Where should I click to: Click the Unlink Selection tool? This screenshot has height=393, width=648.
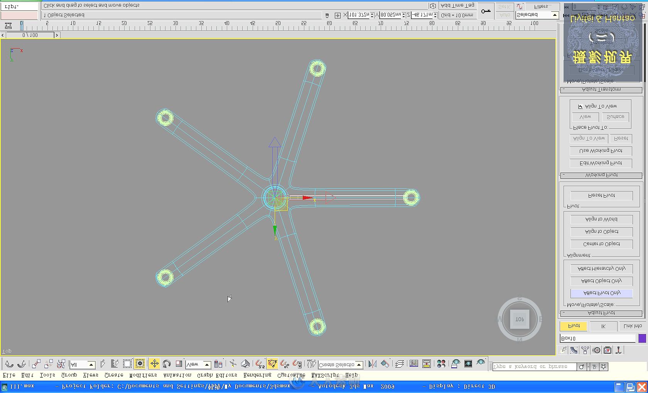coord(49,364)
